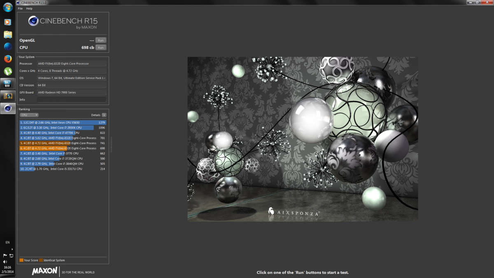Viewport: 494px width, 278px height.
Task: Click the rendered spheres scene image
Action: (x=303, y=139)
